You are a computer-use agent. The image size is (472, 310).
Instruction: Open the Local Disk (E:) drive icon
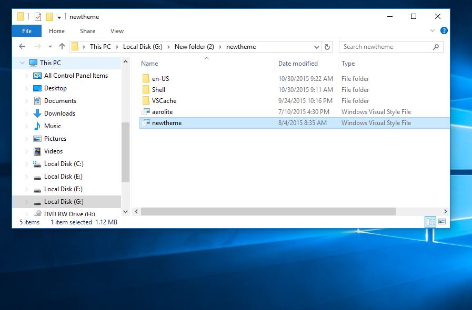tap(37, 178)
